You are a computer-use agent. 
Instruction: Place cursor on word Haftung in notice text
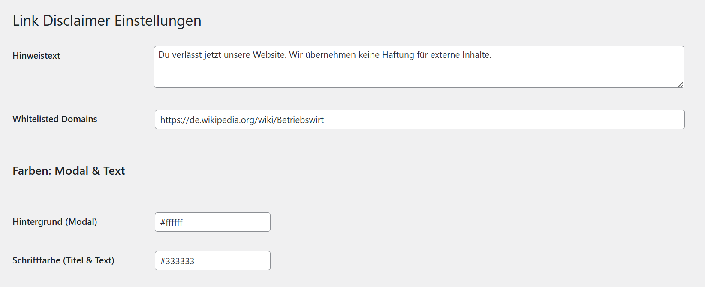[x=398, y=55]
